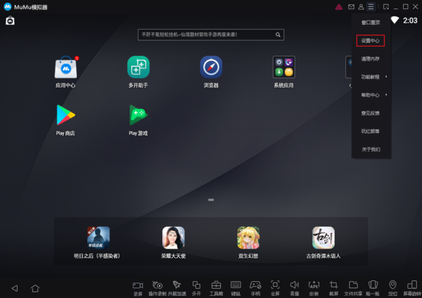Screen dimensions: 422x298
Task: Toggle 屏幕旋转 screen rotation
Action: [x=412, y=287]
